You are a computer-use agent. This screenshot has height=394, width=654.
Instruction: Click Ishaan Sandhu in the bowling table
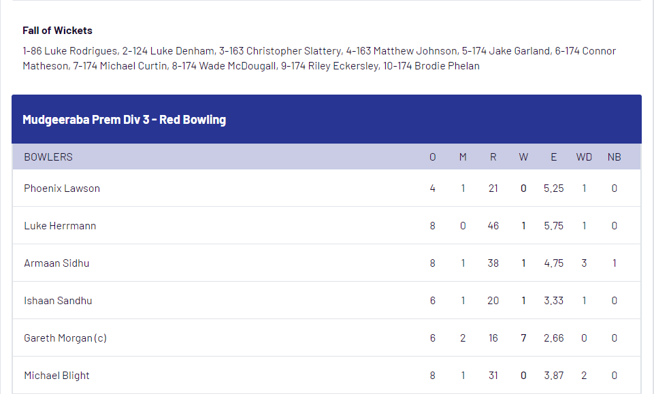[x=58, y=301]
